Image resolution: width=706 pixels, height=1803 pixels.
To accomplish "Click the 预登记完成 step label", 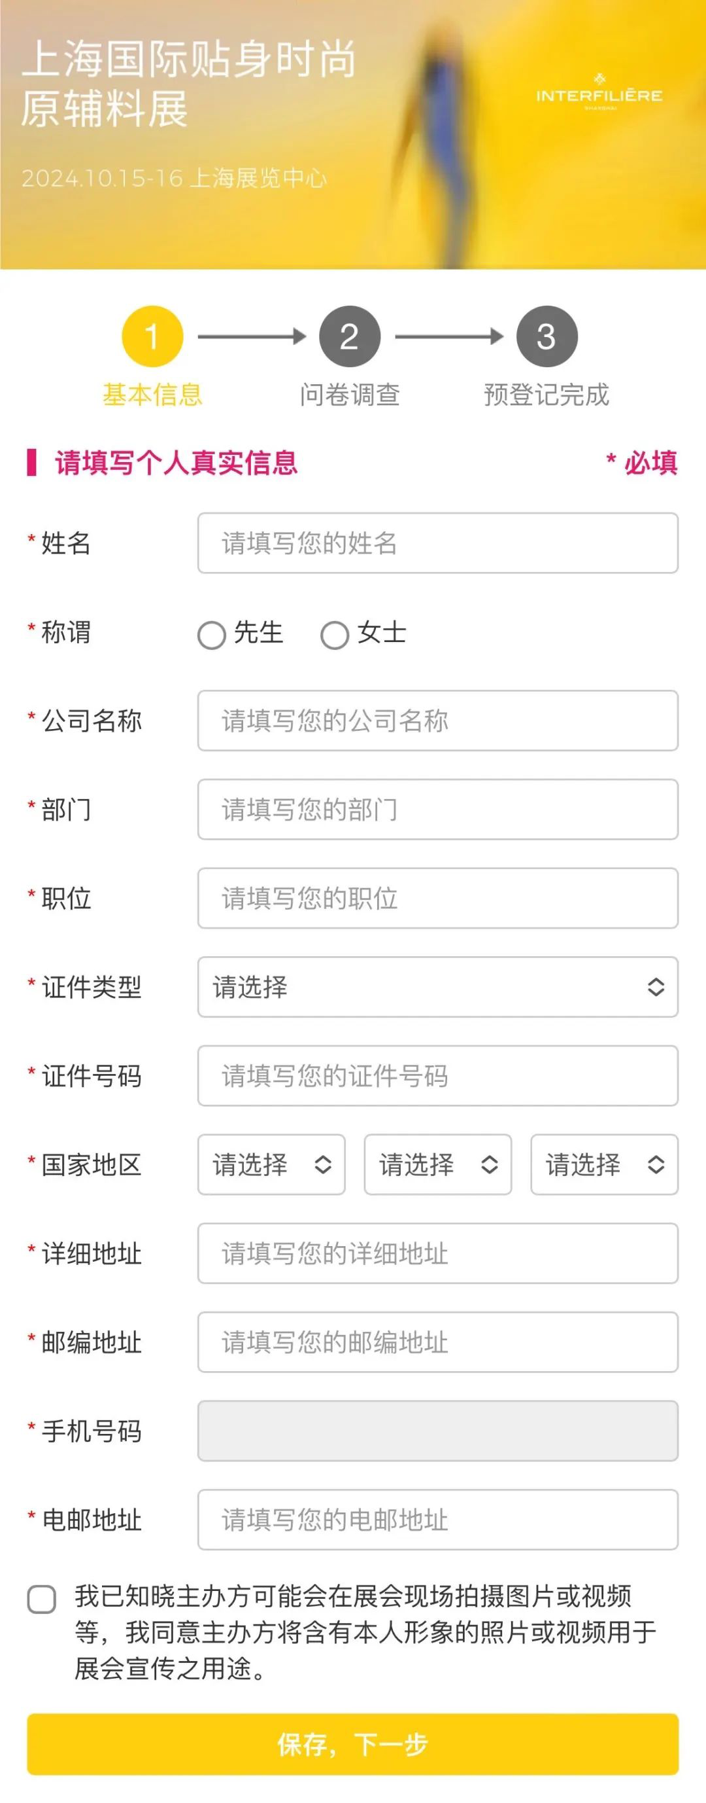I will 547,394.
